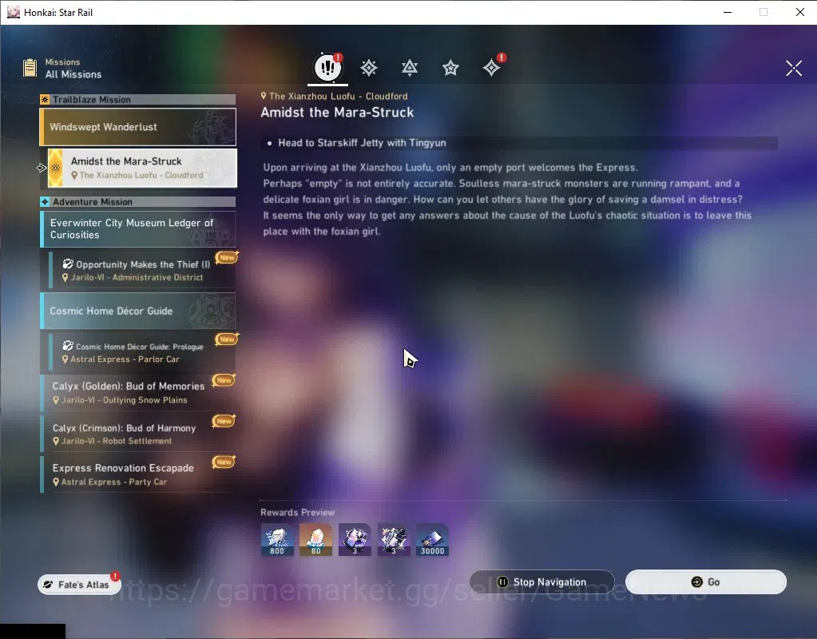Click the Amidst the Mara-Struck title heading
The width and height of the screenshot is (817, 639).
click(x=337, y=113)
